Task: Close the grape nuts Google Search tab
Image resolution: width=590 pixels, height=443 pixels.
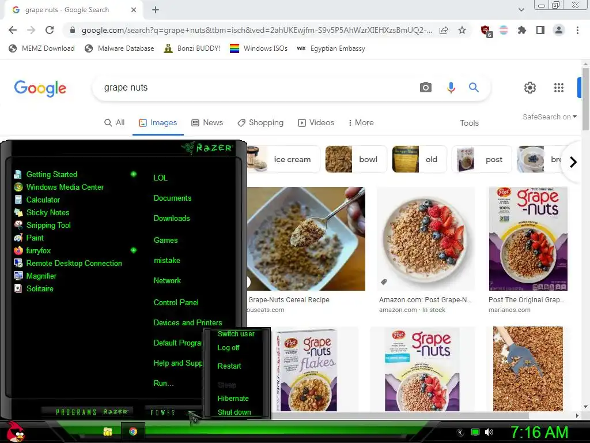Action: pyautogui.click(x=134, y=10)
